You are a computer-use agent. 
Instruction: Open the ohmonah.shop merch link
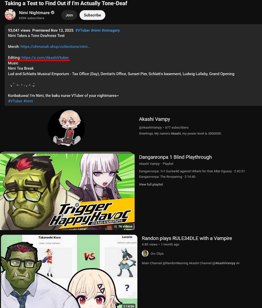pyautogui.click(x=55, y=47)
